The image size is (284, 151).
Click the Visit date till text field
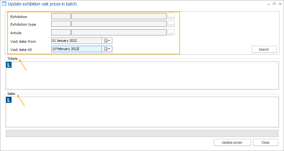(76, 49)
